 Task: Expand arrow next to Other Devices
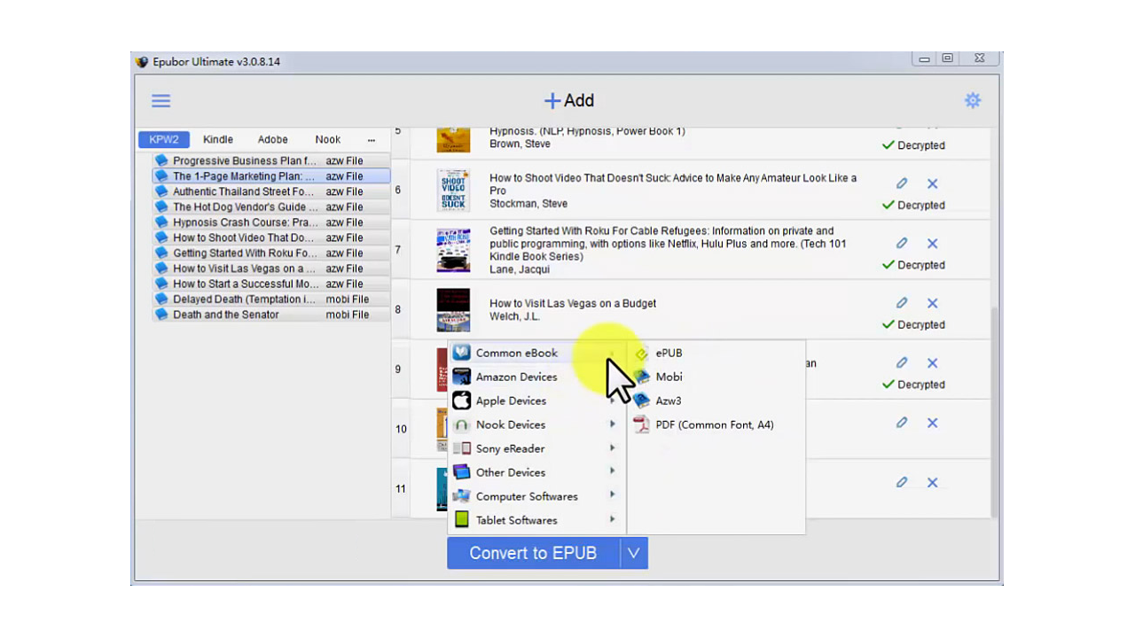612,472
